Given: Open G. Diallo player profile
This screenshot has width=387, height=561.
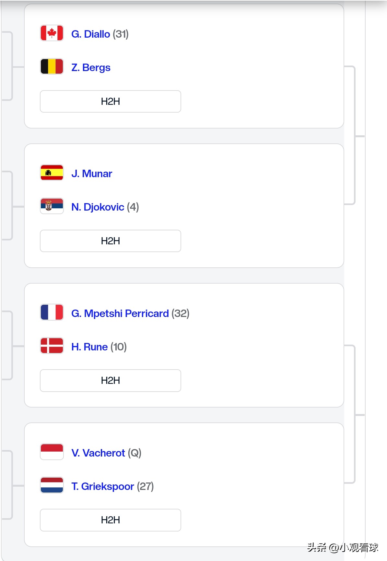Looking at the screenshot, I should (90, 34).
